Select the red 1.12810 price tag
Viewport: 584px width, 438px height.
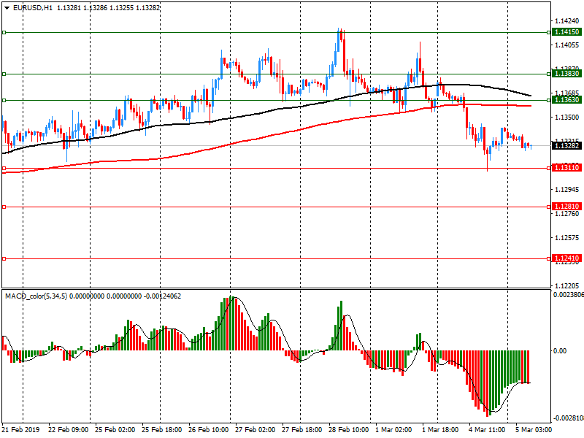tap(566, 207)
